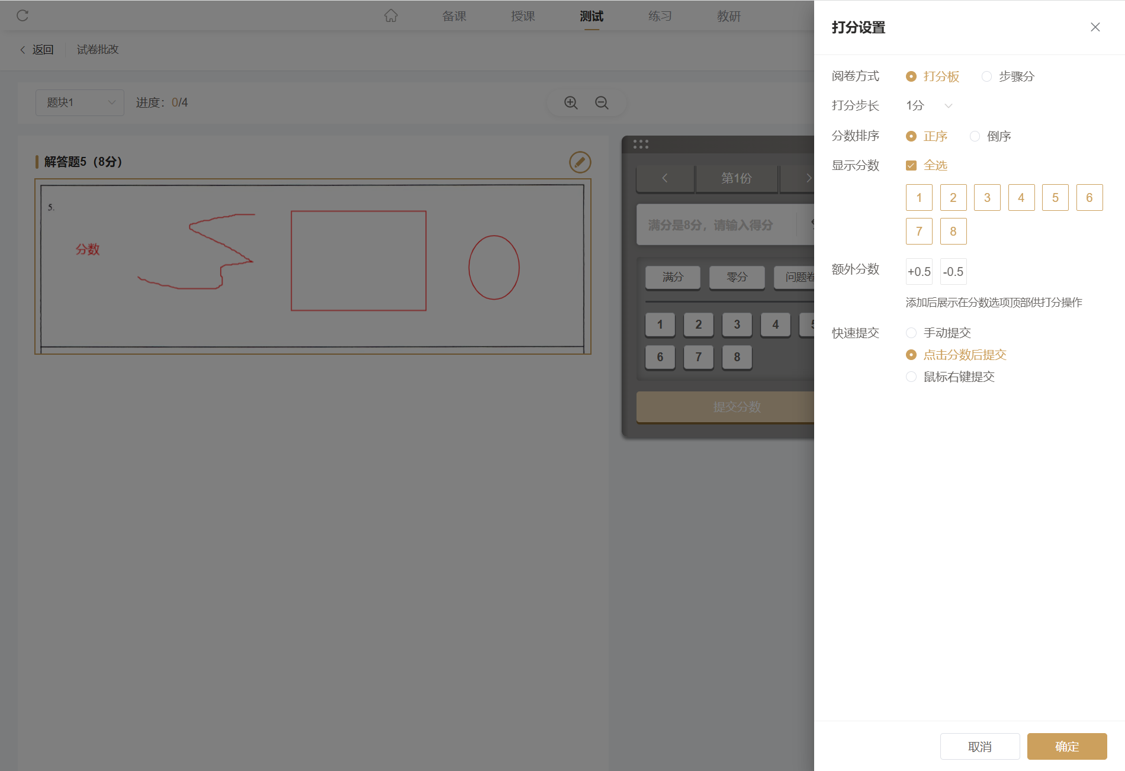Open the 备课 tab
This screenshot has width=1125, height=771.
454,16
